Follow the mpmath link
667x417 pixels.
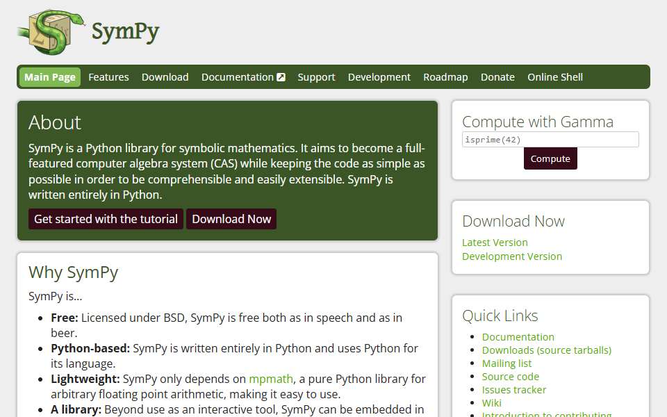[x=271, y=379]
